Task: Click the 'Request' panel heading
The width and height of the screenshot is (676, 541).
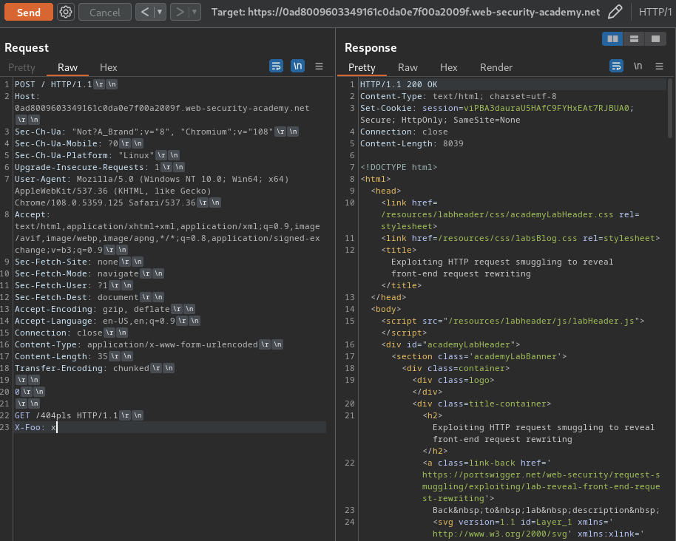Action: 27,47
